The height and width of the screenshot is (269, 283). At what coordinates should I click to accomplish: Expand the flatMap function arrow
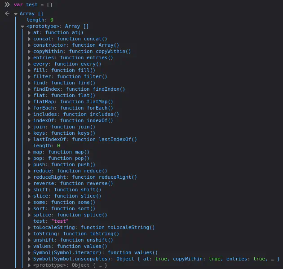[x=30, y=102]
